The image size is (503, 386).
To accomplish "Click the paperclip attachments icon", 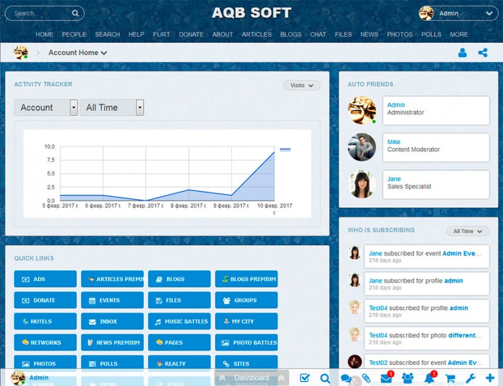I will (x=366, y=378).
